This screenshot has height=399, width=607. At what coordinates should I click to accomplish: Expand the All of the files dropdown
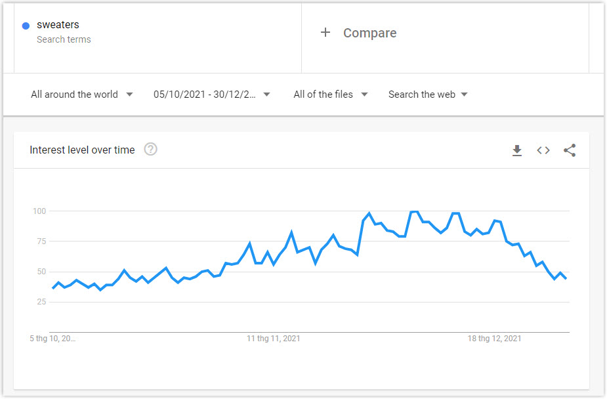(331, 94)
